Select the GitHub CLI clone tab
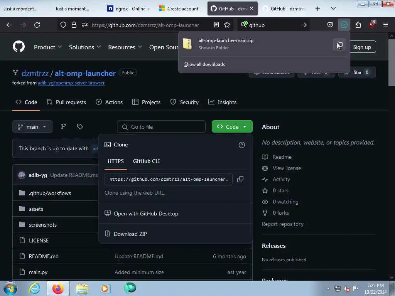The height and width of the screenshot is (296, 395). 146,161
